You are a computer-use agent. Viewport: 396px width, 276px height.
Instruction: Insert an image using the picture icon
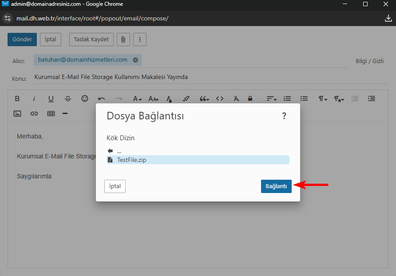point(17,114)
